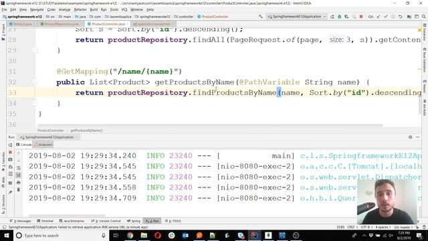Switch to the Endpoints tab in Run panel
Viewport: 428px width, 241px height.
coord(43,145)
